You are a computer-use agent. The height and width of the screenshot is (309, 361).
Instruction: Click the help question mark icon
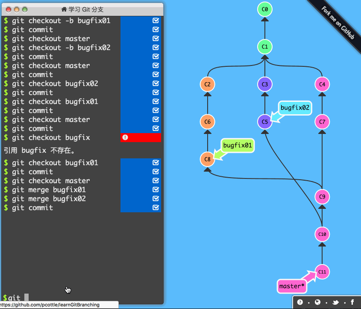[x=300, y=302]
